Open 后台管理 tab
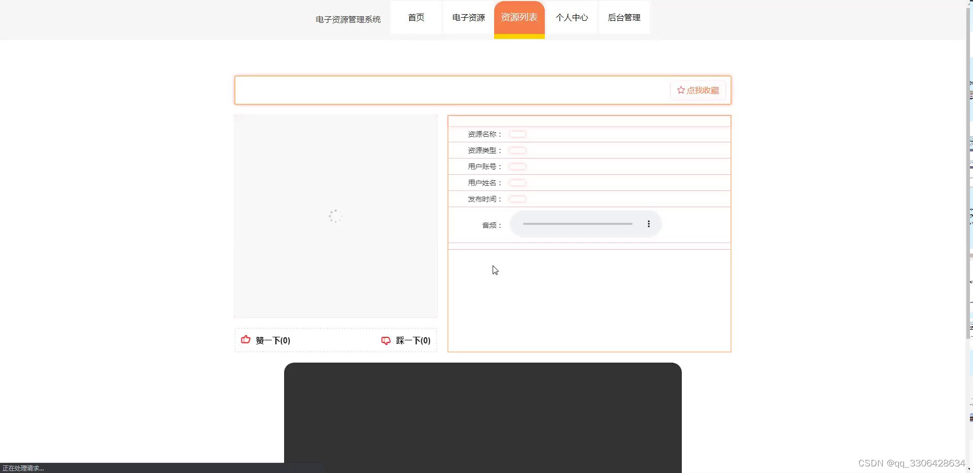Viewport: 973px width, 473px height. point(624,18)
